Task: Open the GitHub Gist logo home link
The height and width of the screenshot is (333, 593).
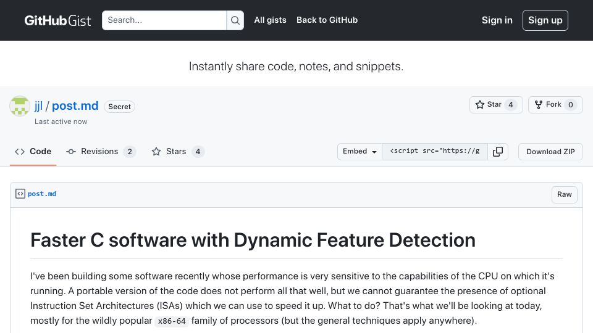Action: tap(57, 20)
